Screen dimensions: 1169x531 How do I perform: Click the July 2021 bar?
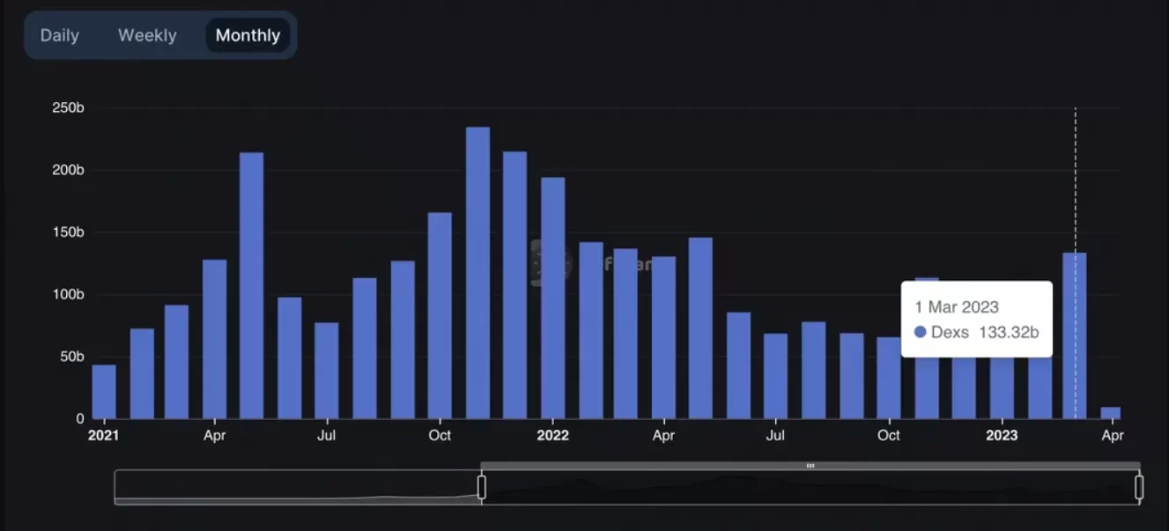[x=327, y=371]
